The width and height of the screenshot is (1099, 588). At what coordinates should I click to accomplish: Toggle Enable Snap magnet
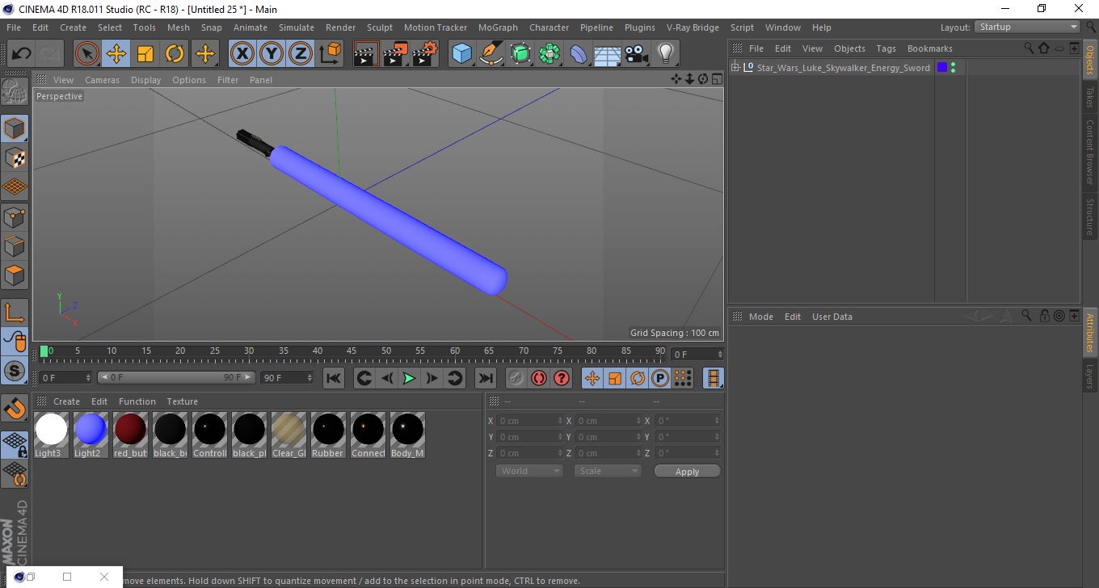coord(15,408)
